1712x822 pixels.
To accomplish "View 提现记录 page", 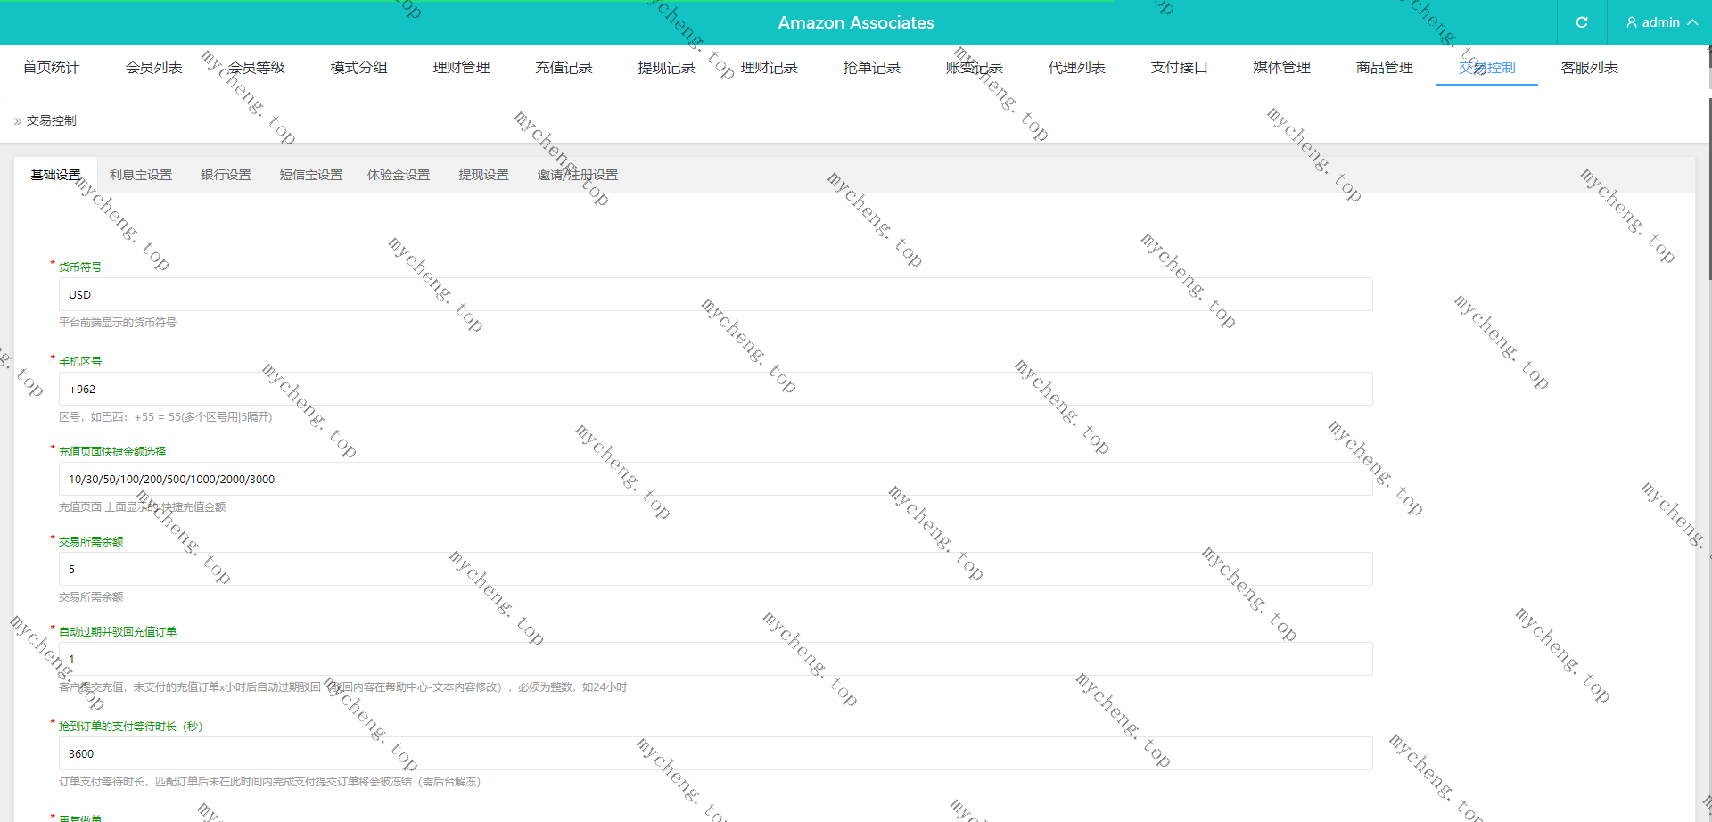I will pyautogui.click(x=666, y=67).
